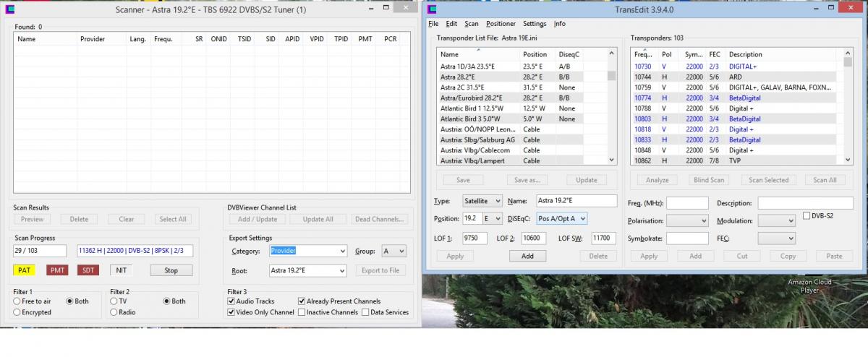The width and height of the screenshot is (868, 357).
Task: Open the Modulation dropdown
Action: [777, 221]
